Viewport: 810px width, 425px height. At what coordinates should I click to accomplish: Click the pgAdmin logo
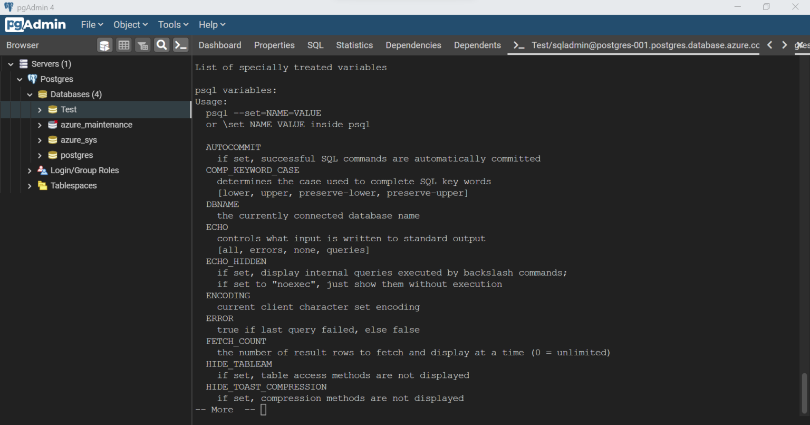(35, 24)
